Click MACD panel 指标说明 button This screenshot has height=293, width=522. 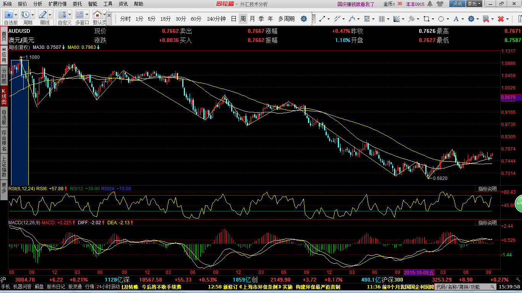point(488,222)
